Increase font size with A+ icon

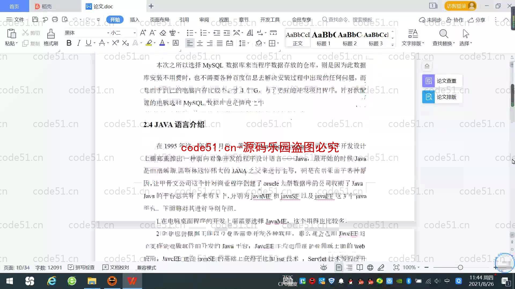coord(143,33)
